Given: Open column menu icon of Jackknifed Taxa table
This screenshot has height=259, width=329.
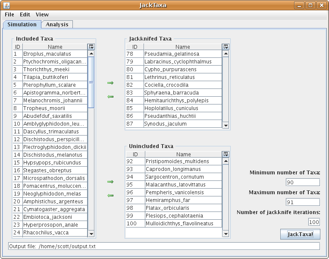Looking at the screenshot, I should (x=226, y=47).
